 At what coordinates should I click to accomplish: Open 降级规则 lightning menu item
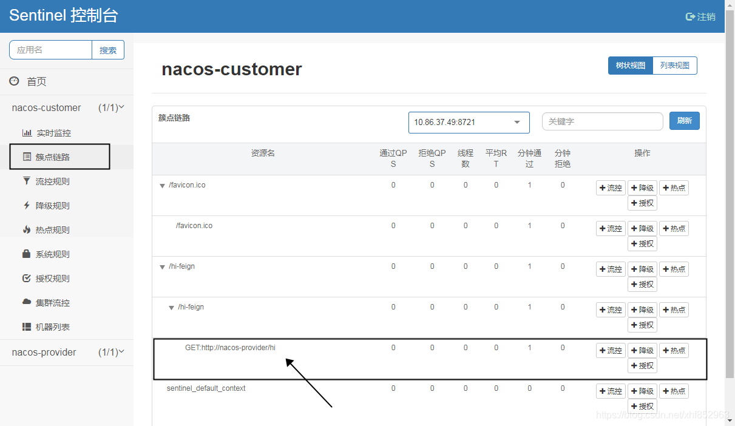[46, 206]
